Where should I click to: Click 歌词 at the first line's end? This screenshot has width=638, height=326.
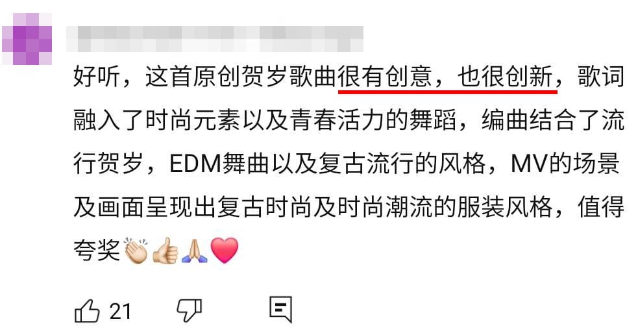click(601, 76)
